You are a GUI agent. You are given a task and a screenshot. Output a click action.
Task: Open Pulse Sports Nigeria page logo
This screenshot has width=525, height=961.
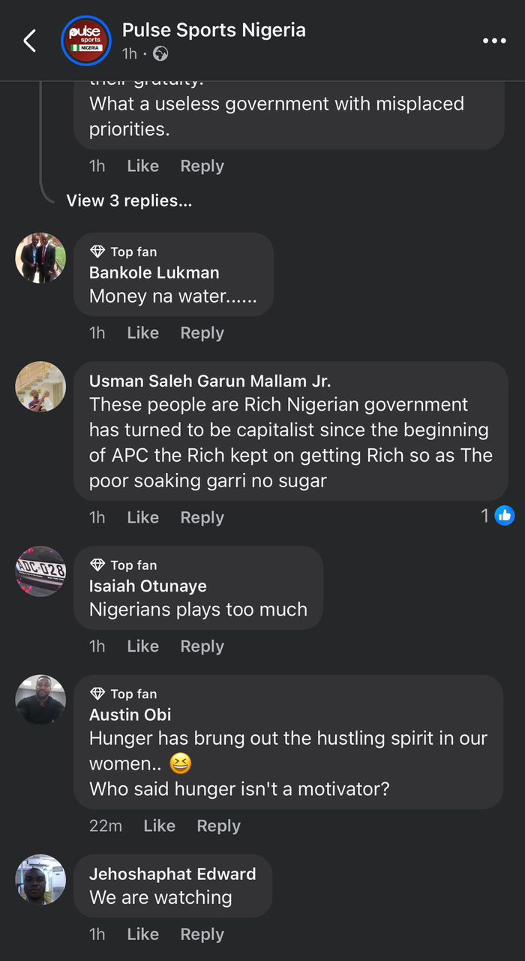[85, 41]
